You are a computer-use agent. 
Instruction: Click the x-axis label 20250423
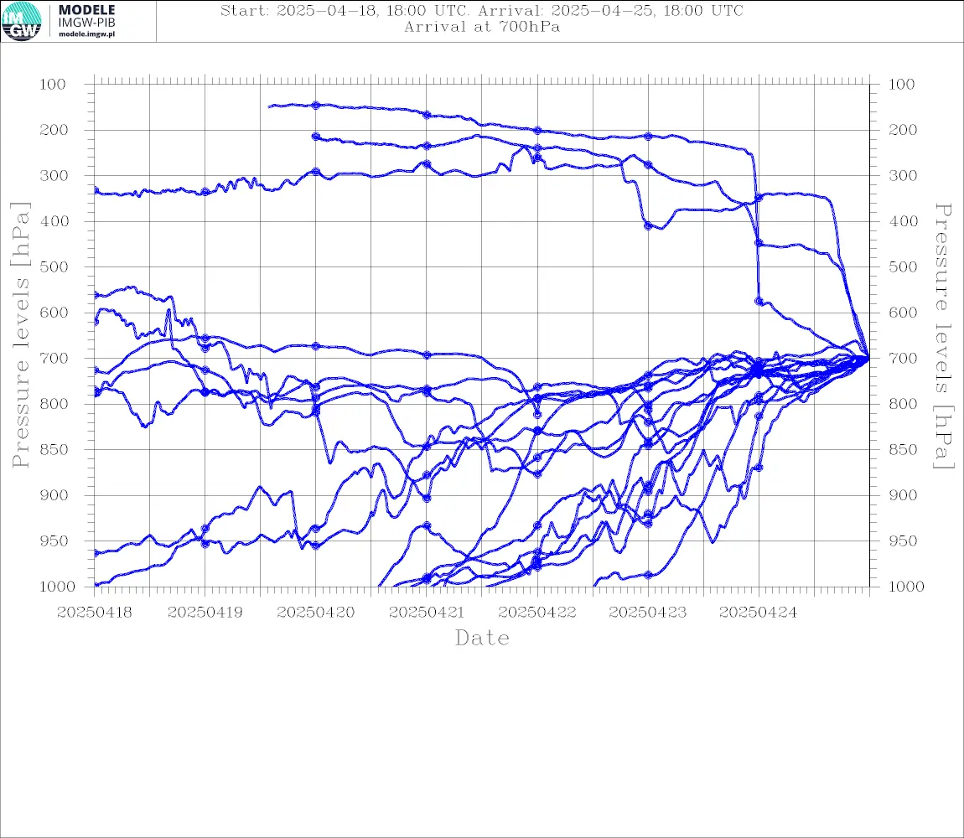[x=648, y=613]
